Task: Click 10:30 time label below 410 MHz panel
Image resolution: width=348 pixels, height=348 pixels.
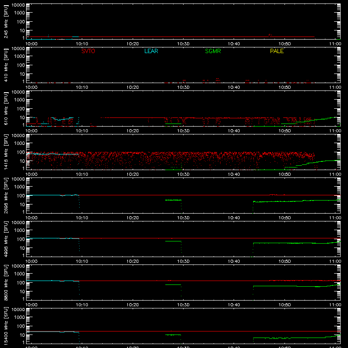Action: 183,87
